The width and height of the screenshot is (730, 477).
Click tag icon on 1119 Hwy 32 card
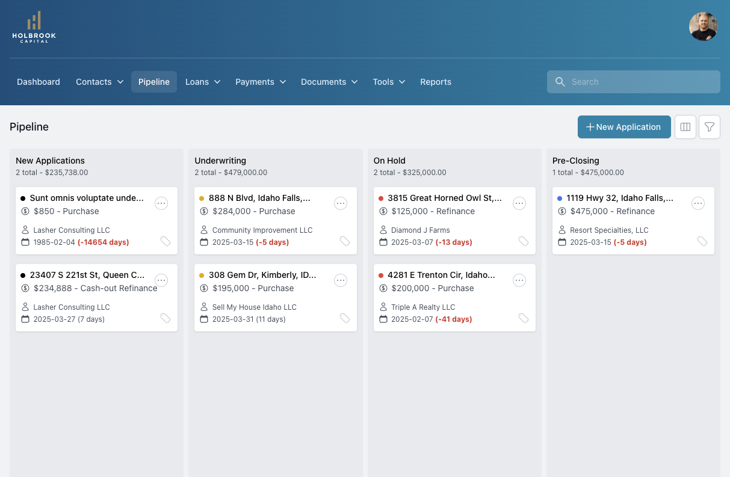click(702, 241)
